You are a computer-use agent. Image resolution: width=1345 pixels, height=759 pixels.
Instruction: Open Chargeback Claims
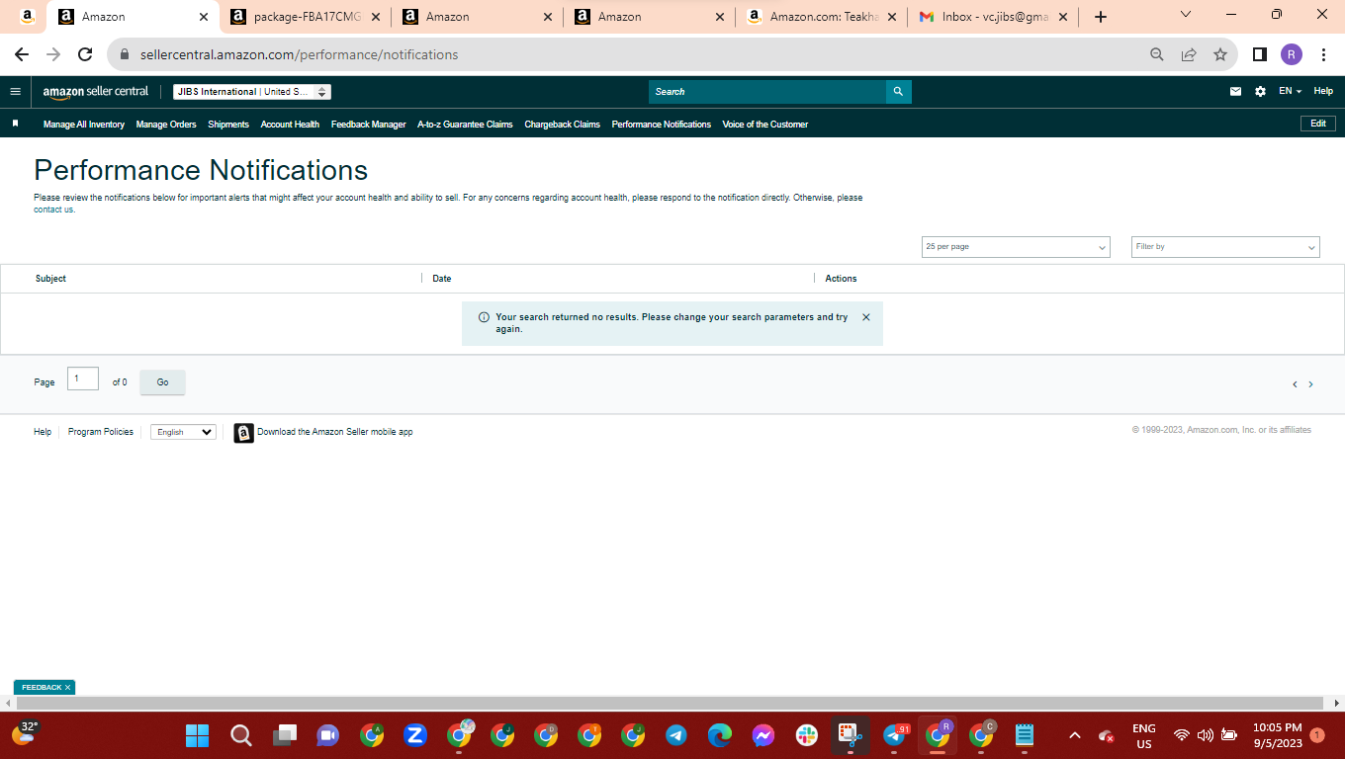coord(562,125)
